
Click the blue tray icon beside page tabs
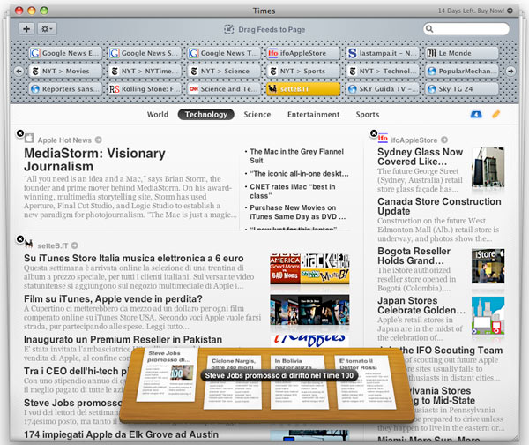coord(476,115)
